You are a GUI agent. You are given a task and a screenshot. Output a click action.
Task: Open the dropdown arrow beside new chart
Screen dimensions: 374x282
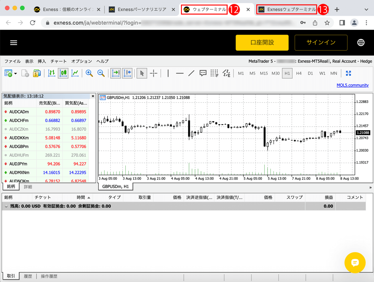click(x=15, y=73)
